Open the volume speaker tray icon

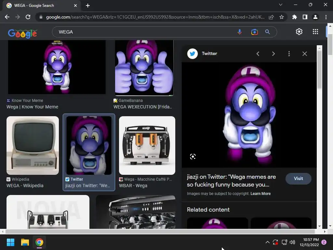click(292, 242)
